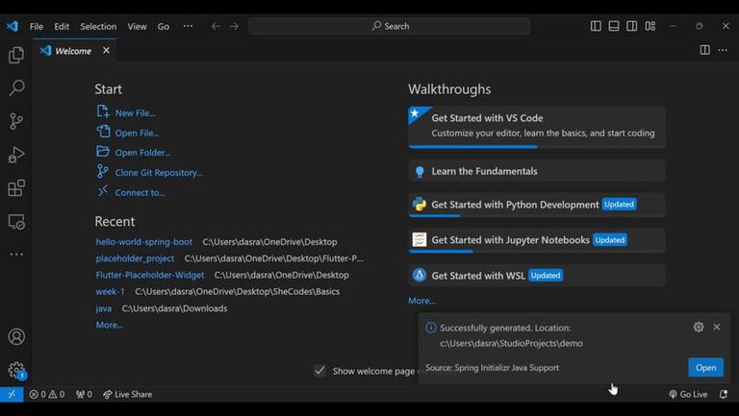Open the Explorer view in activity bar
This screenshot has height=416, width=739.
(x=16, y=56)
